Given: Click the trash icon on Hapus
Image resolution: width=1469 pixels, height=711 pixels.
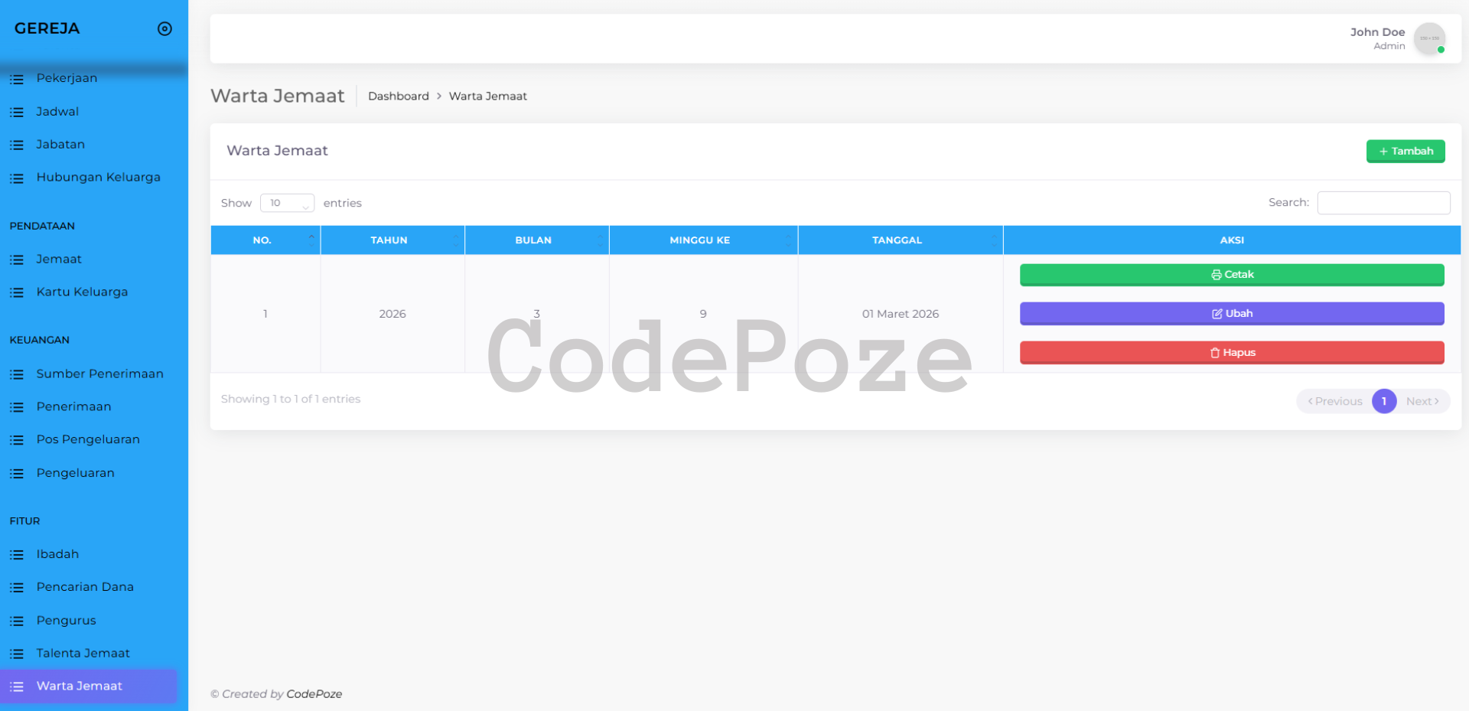Looking at the screenshot, I should [x=1214, y=353].
